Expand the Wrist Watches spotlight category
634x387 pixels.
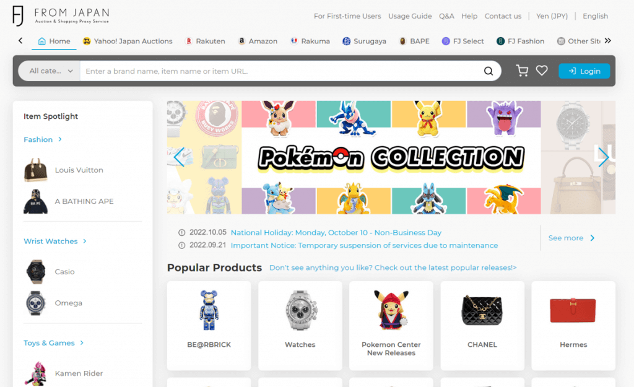tap(55, 241)
